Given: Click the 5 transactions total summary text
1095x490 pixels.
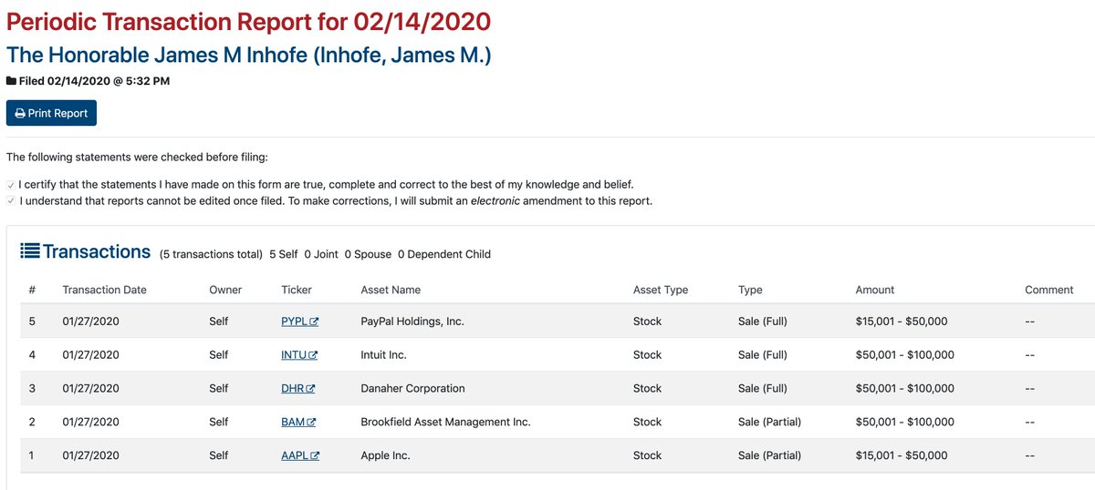Looking at the screenshot, I should coord(211,254).
